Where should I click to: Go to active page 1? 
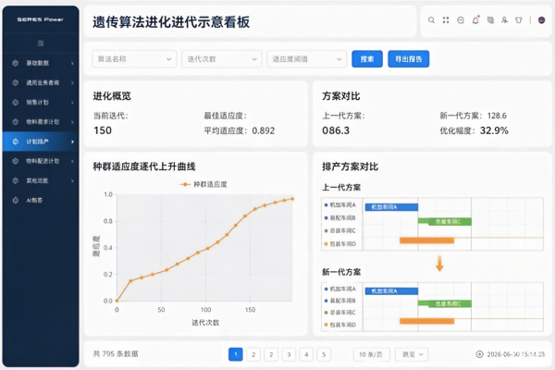click(236, 354)
